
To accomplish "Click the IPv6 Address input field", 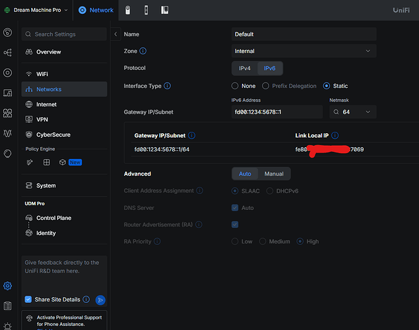I will click(x=277, y=112).
